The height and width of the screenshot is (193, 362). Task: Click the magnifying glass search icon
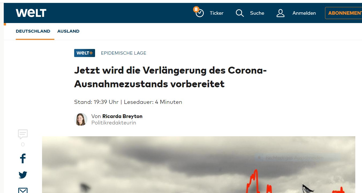pyautogui.click(x=239, y=13)
